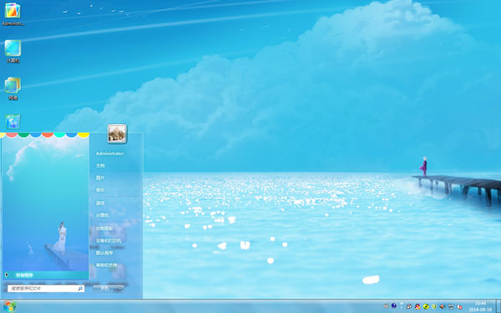The height and width of the screenshot is (313, 501).
Task: Open Administrator in the Start menu
Action: coord(109,154)
